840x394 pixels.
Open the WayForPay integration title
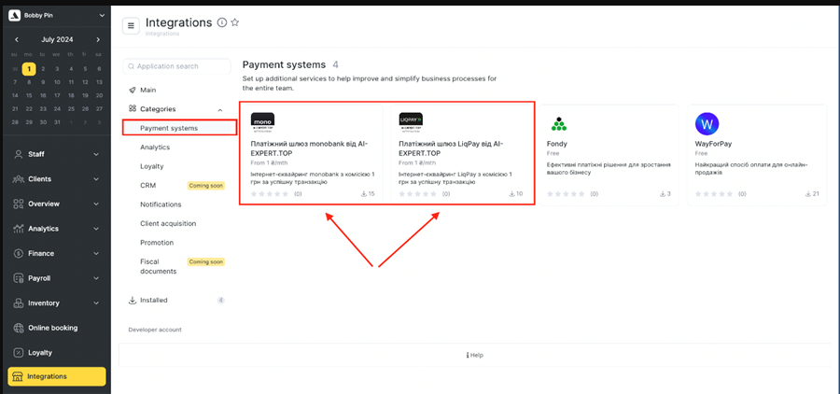tap(713, 144)
